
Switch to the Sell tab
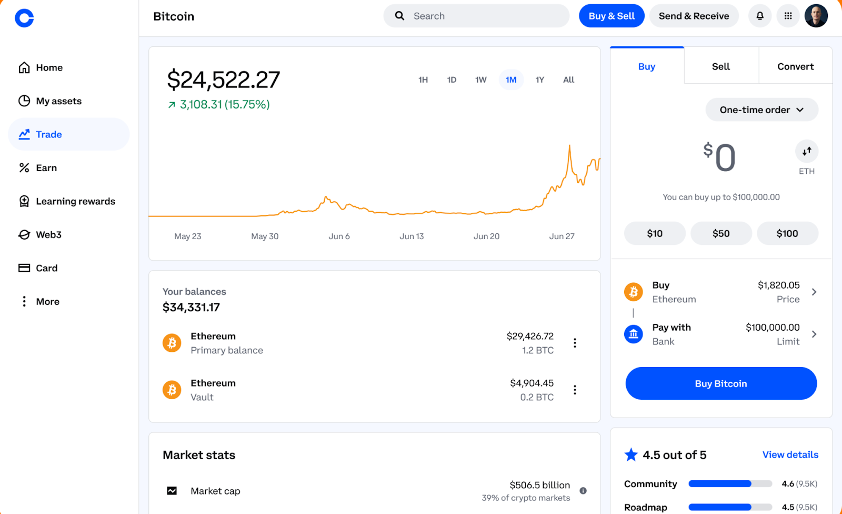721,66
